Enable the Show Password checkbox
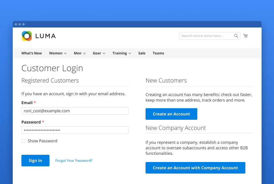This screenshot has width=274, height=184. 23,141
